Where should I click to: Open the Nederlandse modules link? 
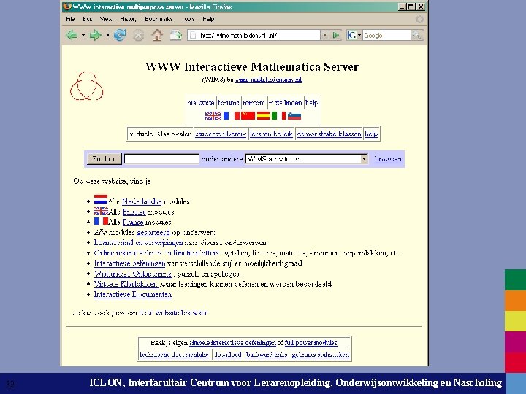(142, 201)
